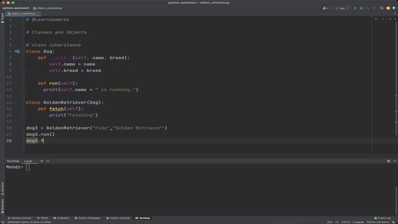The image size is (398, 224).
Task: Click line number 20 in gutter
Action: tap(9, 141)
